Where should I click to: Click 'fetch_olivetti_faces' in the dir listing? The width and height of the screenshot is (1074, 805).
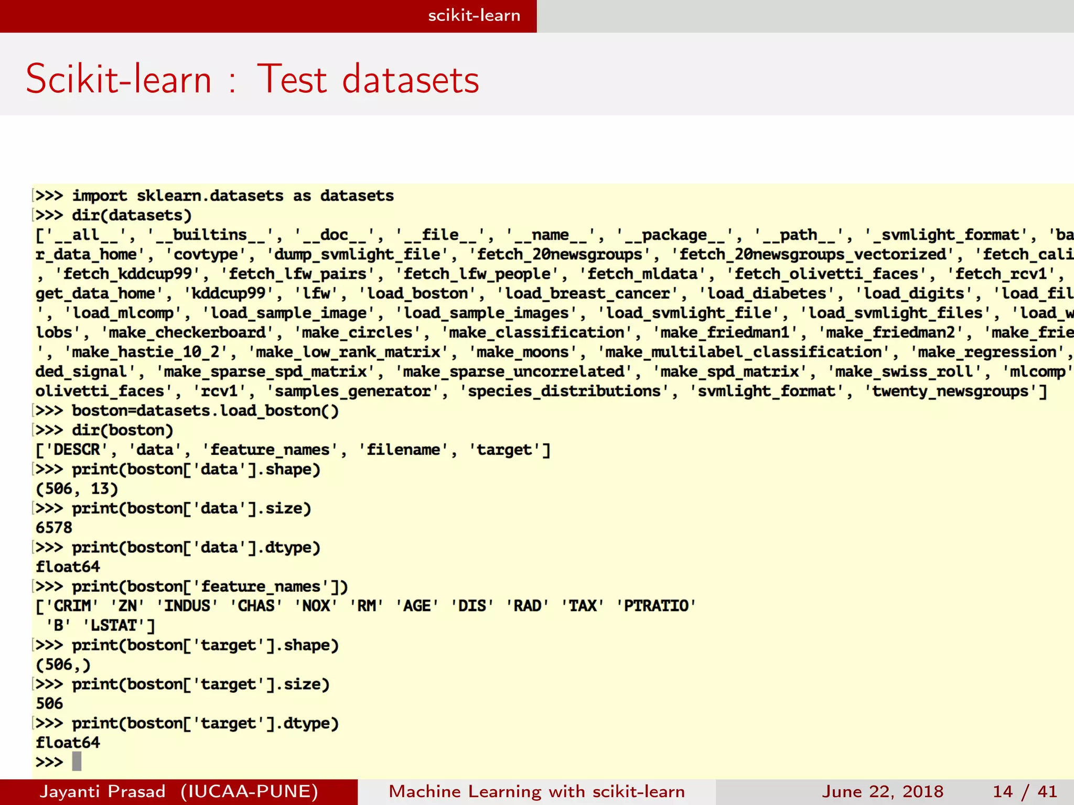pyautogui.click(x=826, y=274)
